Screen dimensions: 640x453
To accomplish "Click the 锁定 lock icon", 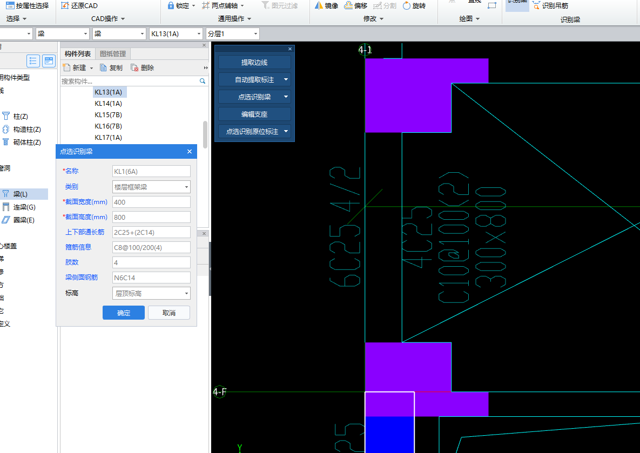I will click(x=171, y=5).
